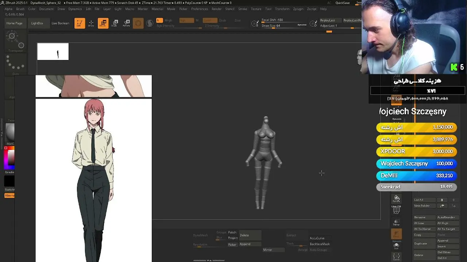Image resolution: width=467 pixels, height=262 pixels.
Task: Click the QuickSave button
Action: (x=343, y=3)
